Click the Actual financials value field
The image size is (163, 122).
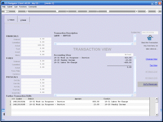36,45
